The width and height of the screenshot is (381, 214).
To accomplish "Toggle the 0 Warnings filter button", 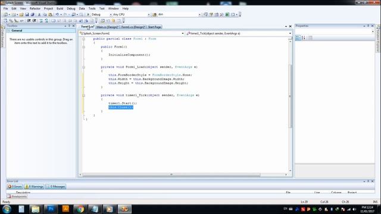I will tap(34, 187).
